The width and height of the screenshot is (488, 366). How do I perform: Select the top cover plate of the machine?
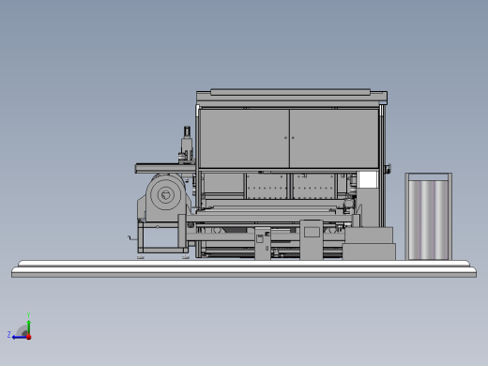click(291, 92)
